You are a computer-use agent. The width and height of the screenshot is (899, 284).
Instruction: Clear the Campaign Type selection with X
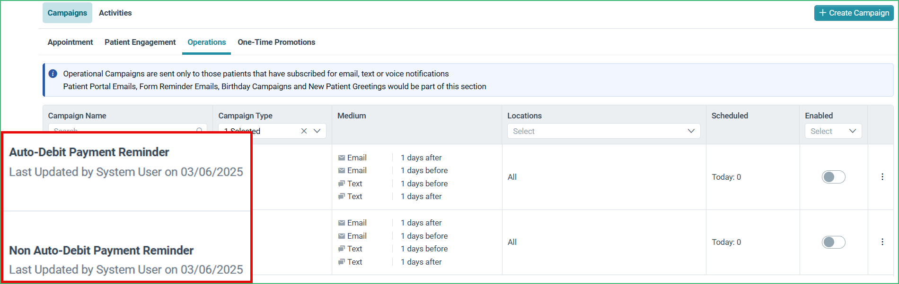tap(304, 131)
